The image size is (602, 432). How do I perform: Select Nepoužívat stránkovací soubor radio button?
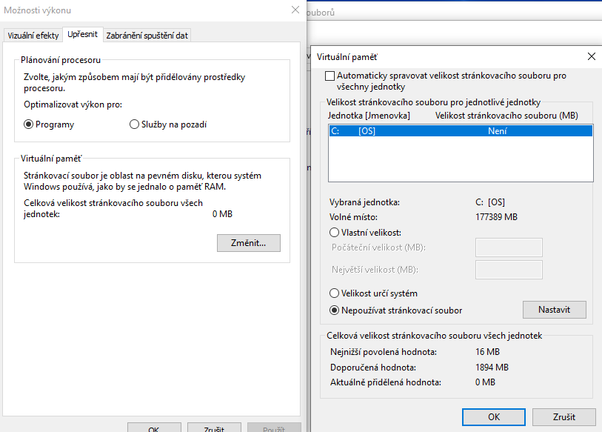click(335, 310)
